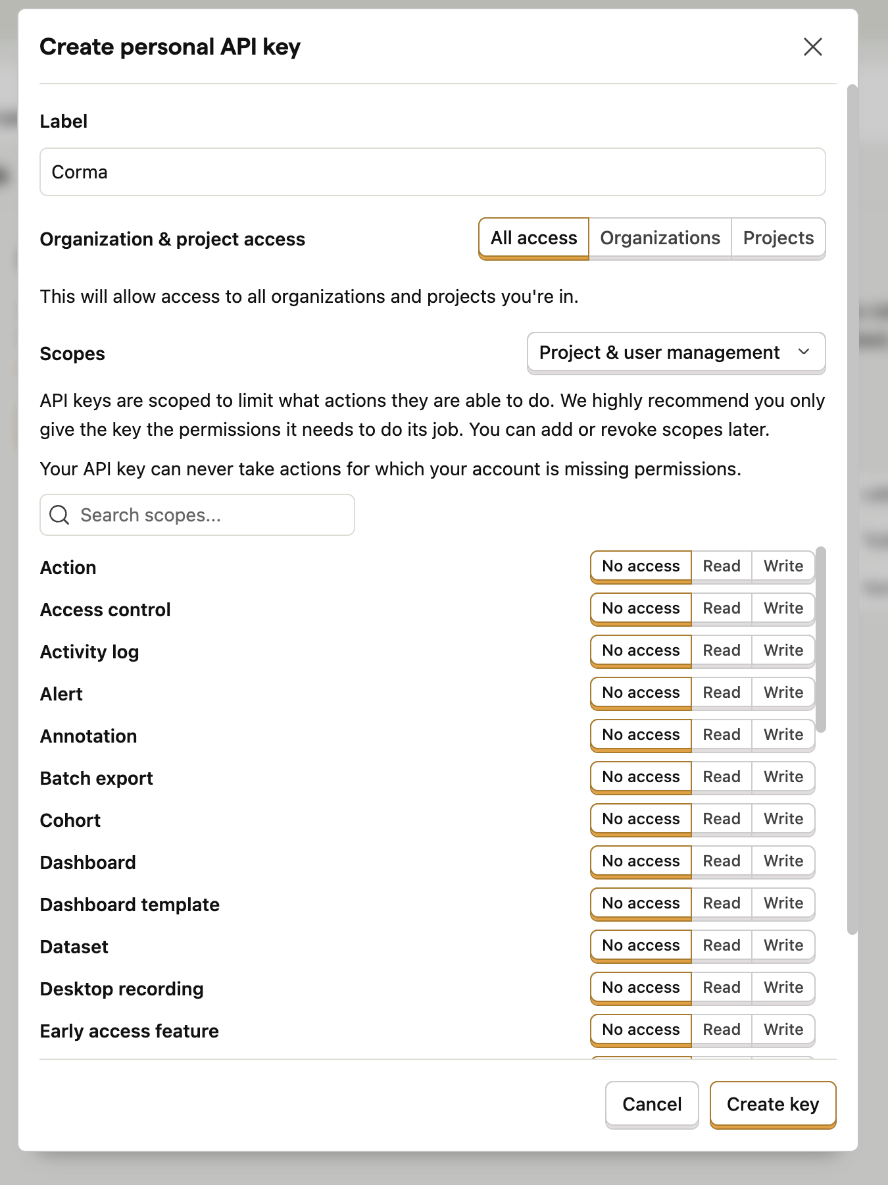Click the search magnifier icon in scopes
This screenshot has height=1185, width=888.
[x=59, y=515]
